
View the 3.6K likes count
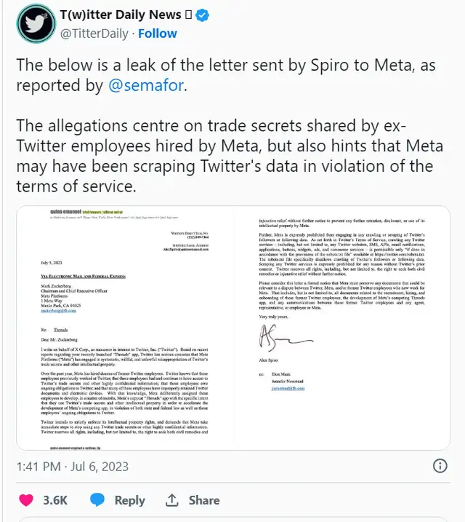(x=55, y=500)
